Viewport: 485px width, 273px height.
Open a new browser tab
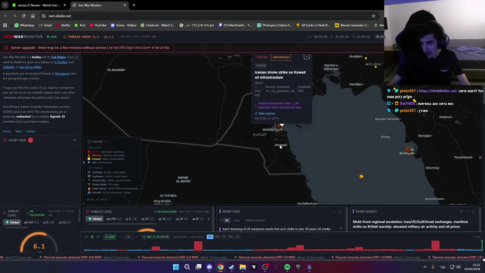click(x=134, y=5)
